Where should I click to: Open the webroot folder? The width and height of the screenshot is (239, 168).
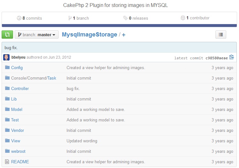tap(18, 151)
